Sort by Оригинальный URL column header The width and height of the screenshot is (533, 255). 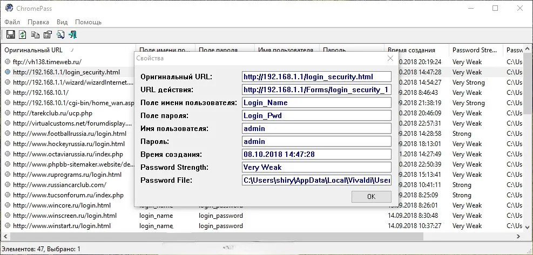pyautogui.click(x=69, y=50)
